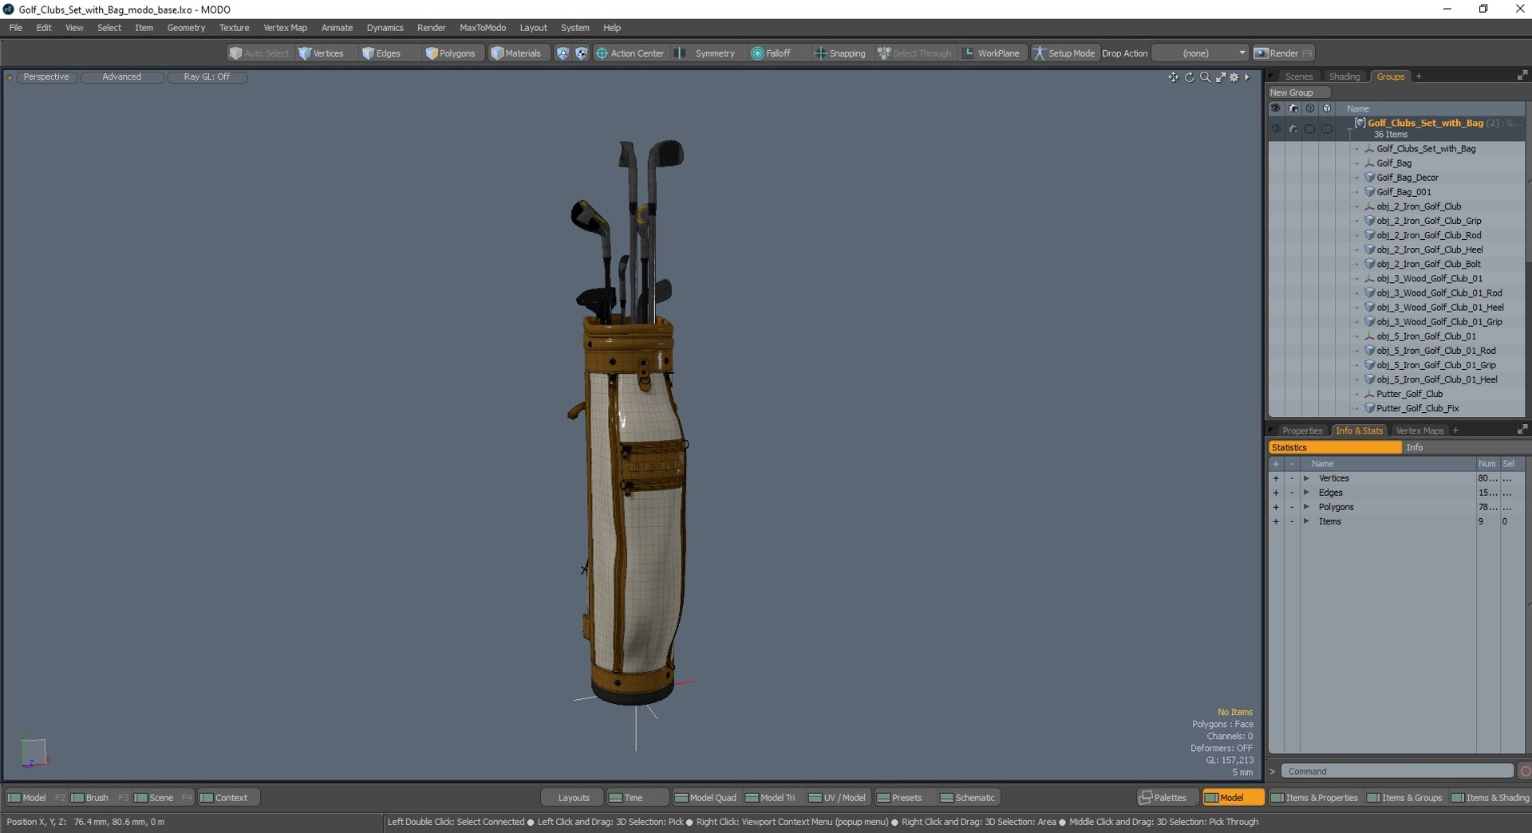Select the Golf_Bag_Decor item

[x=1408, y=178]
